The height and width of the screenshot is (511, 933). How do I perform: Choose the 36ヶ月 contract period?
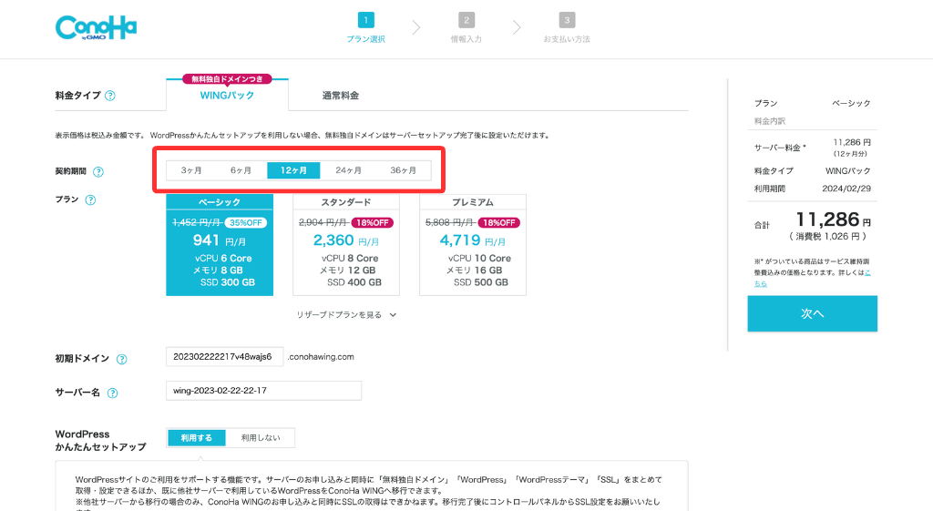pos(403,170)
